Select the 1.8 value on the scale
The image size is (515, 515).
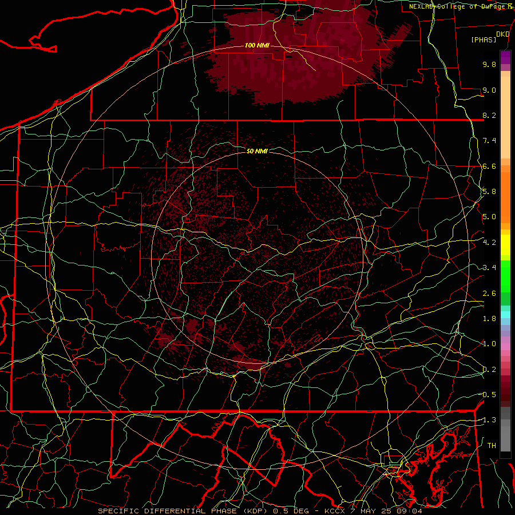coord(489,319)
